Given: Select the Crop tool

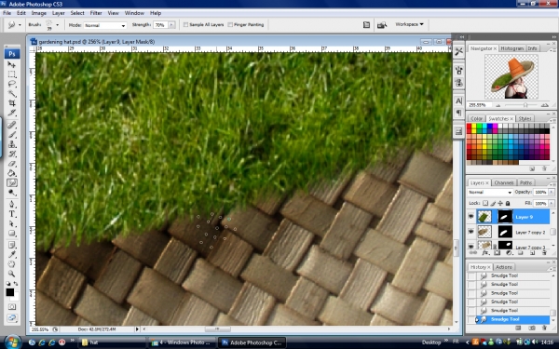Looking at the screenshot, I should coord(12,103).
